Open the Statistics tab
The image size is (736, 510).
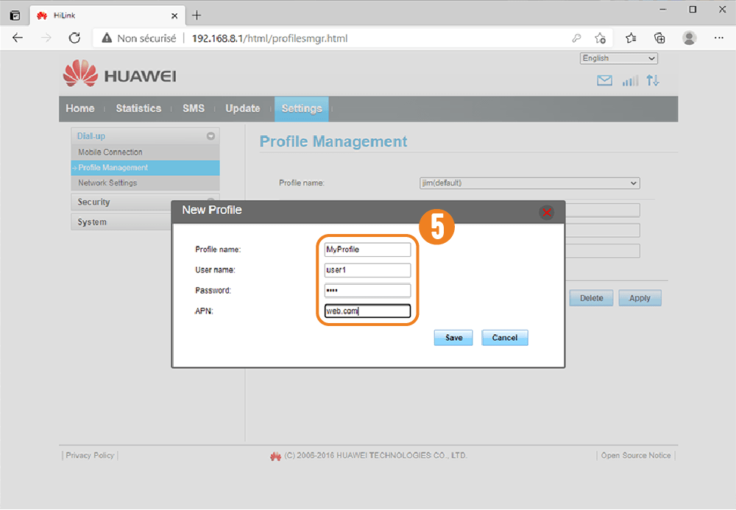tap(138, 108)
